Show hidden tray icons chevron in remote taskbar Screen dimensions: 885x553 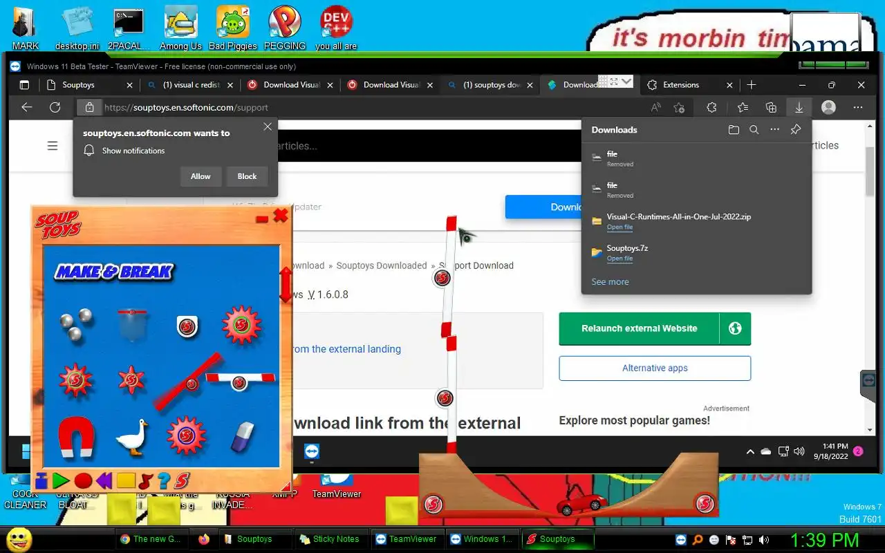tap(750, 451)
